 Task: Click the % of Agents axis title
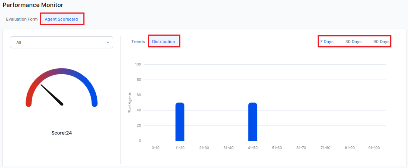pos(130,103)
